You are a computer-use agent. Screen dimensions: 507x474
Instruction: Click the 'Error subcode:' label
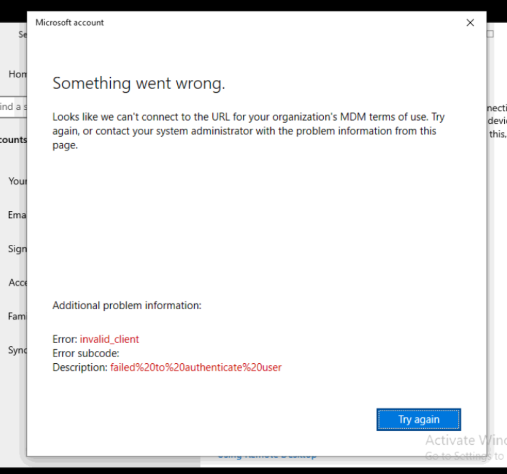[x=86, y=353]
